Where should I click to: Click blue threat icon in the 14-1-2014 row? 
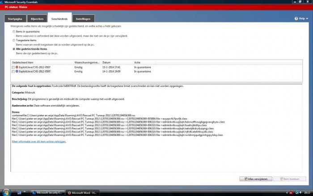pyautogui.click(x=17, y=71)
